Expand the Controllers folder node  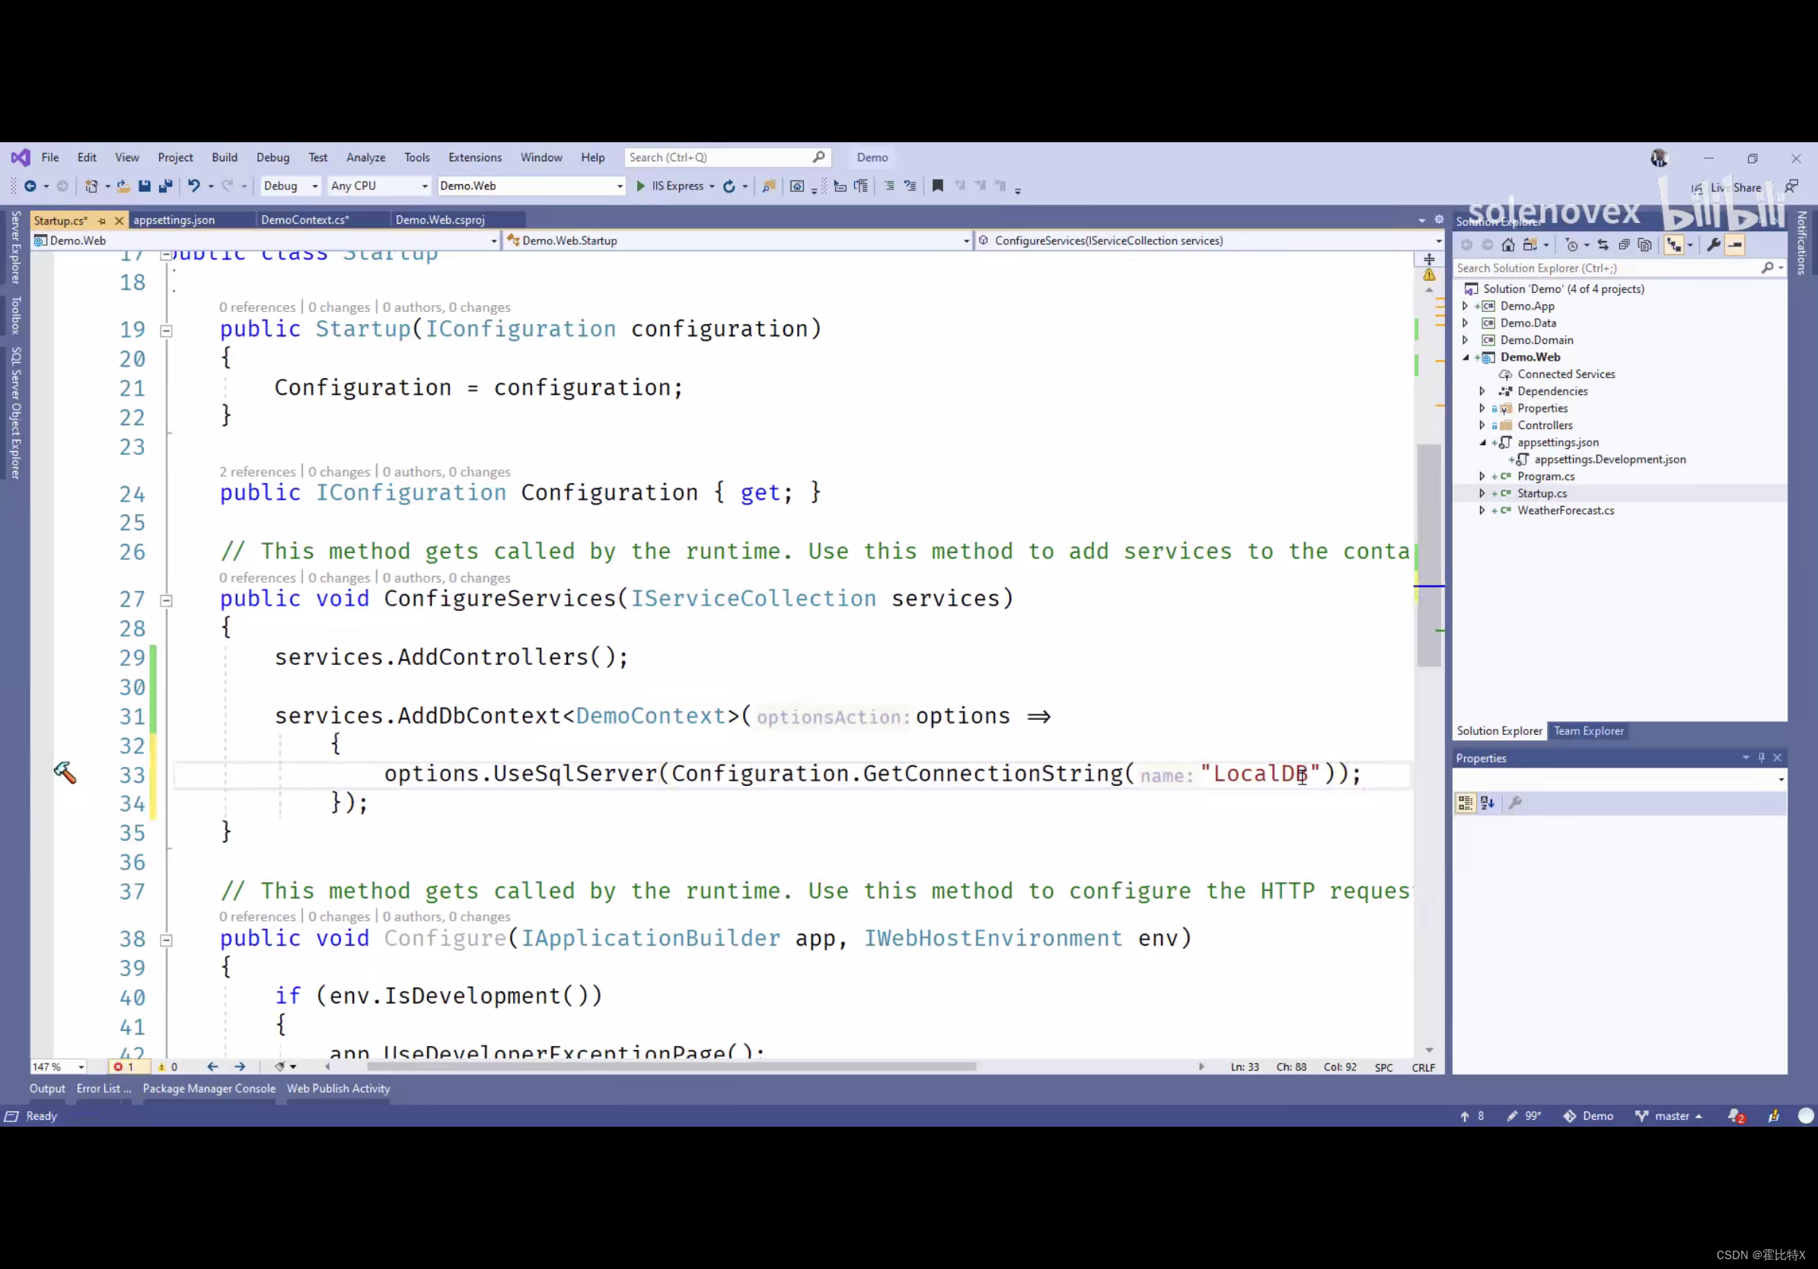click(x=1482, y=425)
